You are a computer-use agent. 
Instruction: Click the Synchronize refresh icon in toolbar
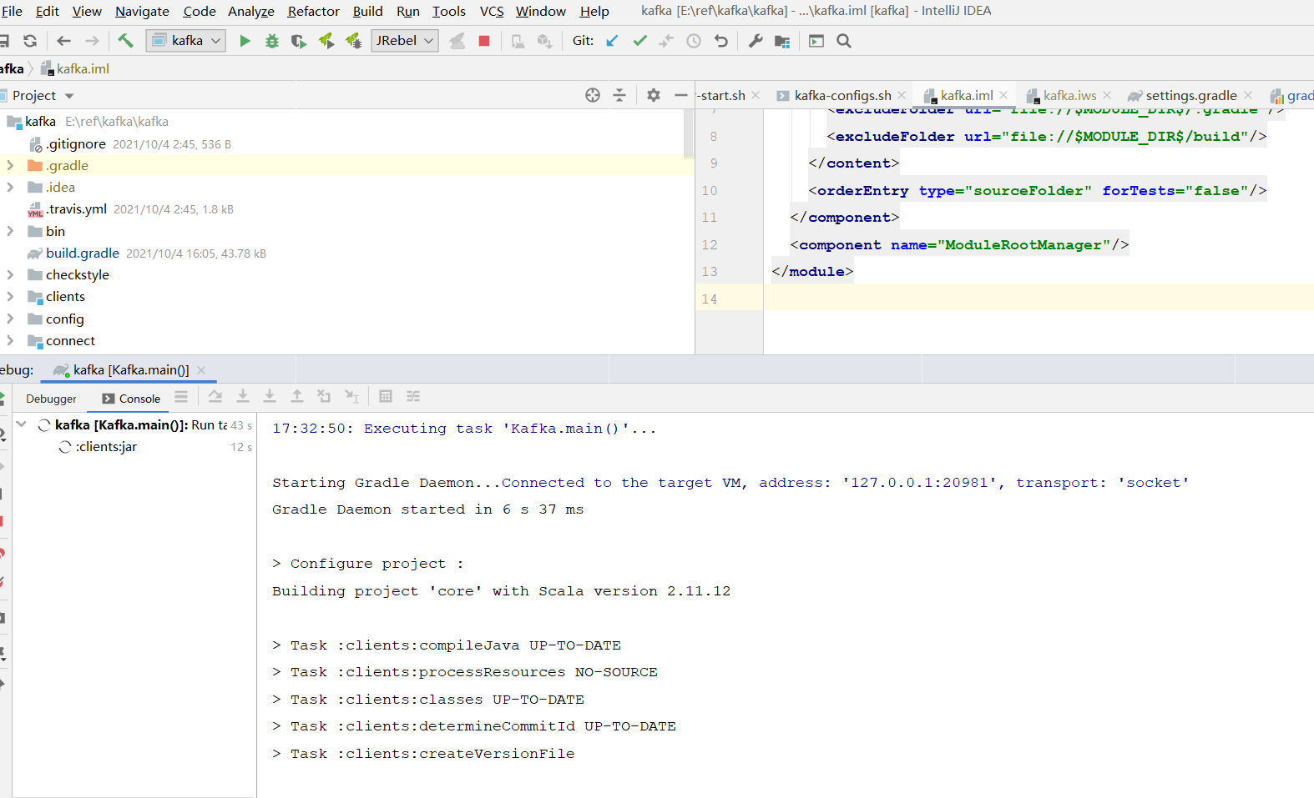pos(30,41)
